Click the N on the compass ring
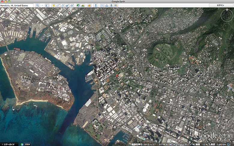Image resolution: width=234 pixels, height=146 pixels. coord(227,10)
